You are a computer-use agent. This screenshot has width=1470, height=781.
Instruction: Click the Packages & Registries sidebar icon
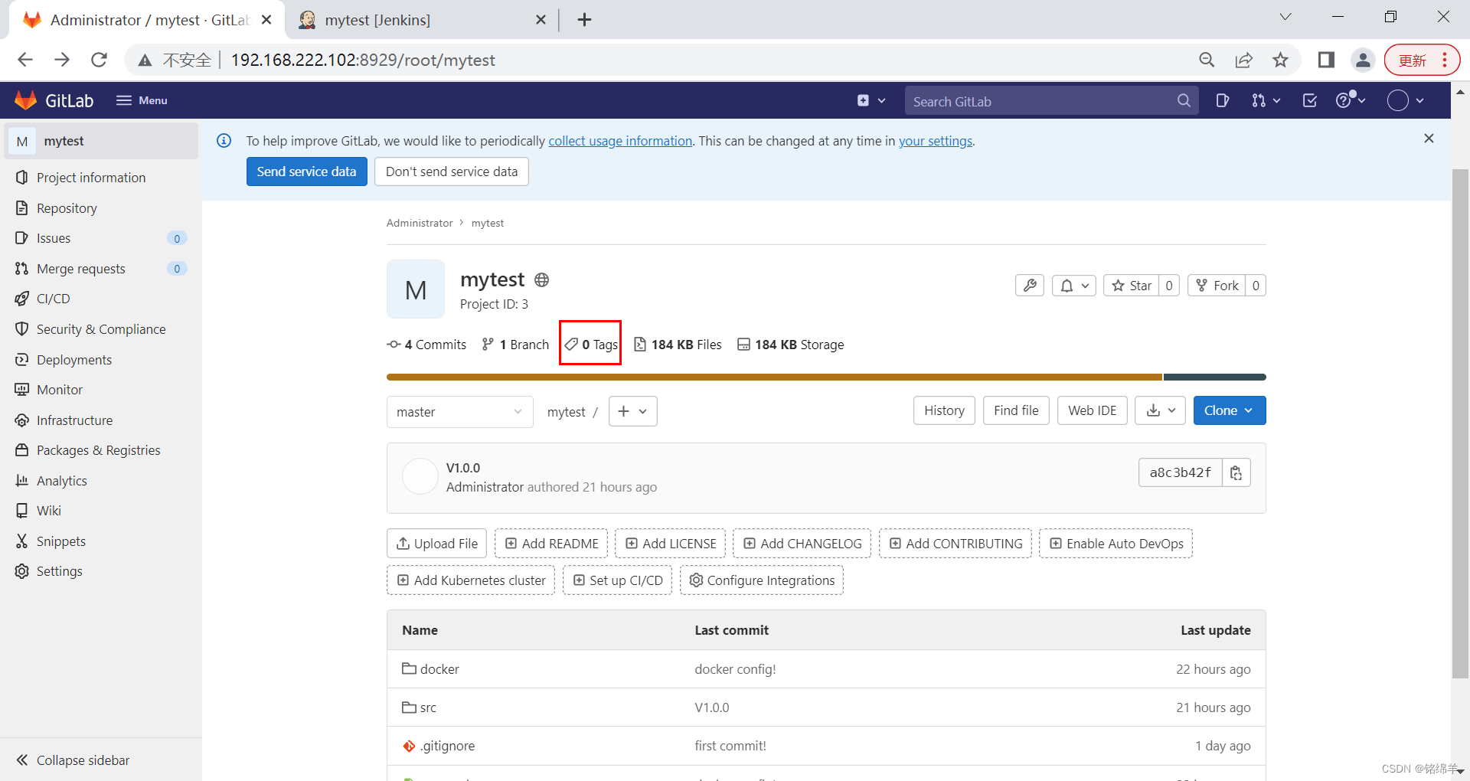21,450
